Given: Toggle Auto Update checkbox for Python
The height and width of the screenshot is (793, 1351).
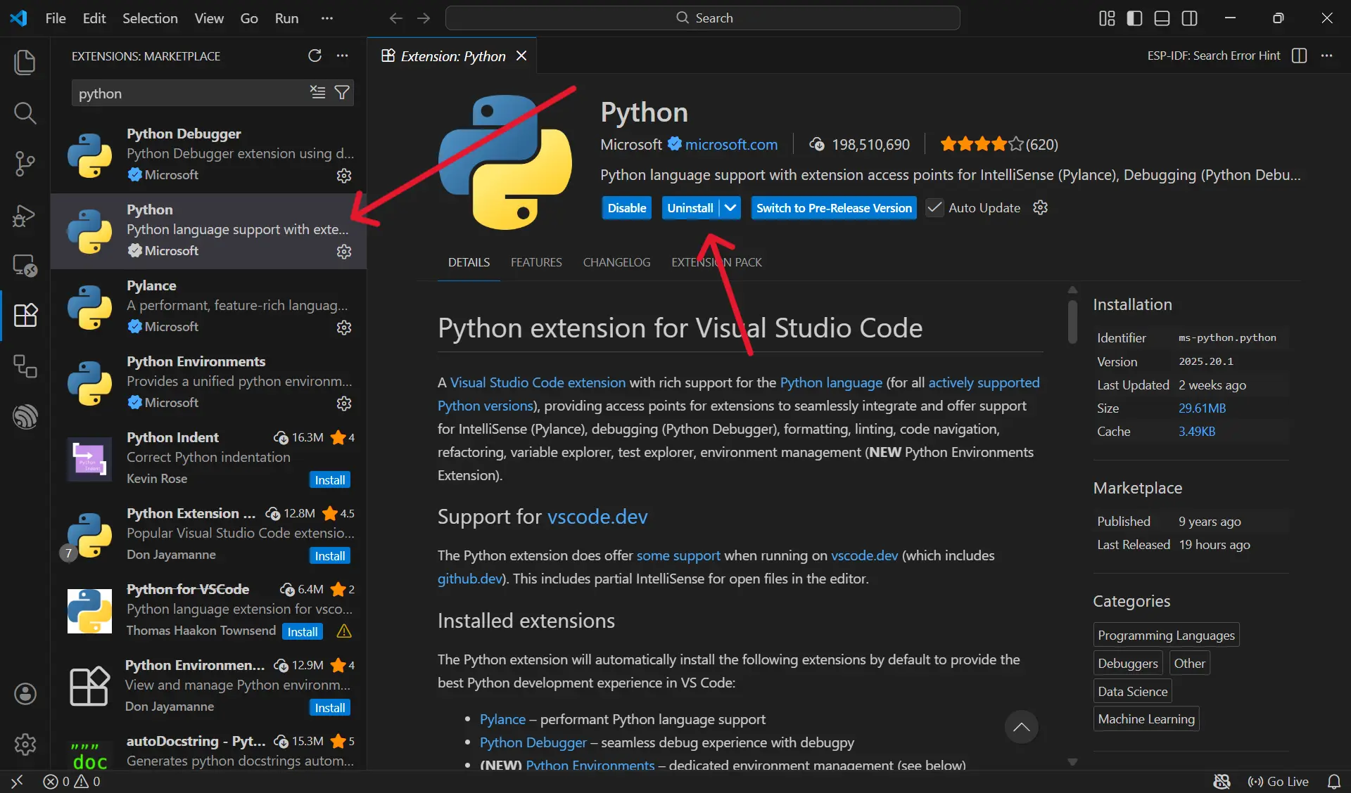Looking at the screenshot, I should pos(934,207).
